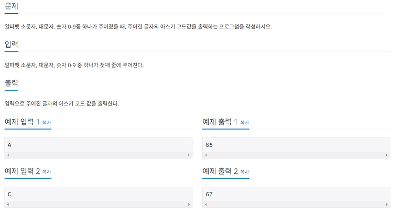The height and width of the screenshot is (213, 393).
Task: Click left scroll arrow in example input 2 box
Action: pos(8,205)
